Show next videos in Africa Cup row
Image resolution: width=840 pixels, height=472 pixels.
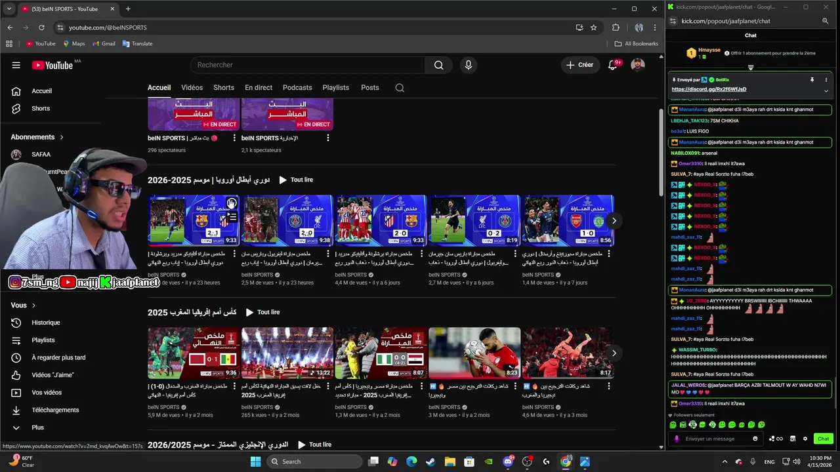tap(614, 353)
